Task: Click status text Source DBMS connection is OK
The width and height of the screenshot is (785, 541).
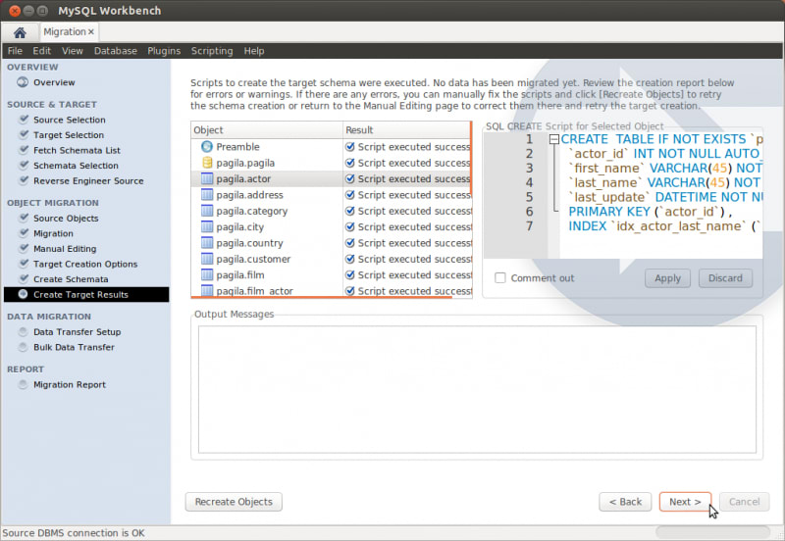Action: [x=74, y=533]
